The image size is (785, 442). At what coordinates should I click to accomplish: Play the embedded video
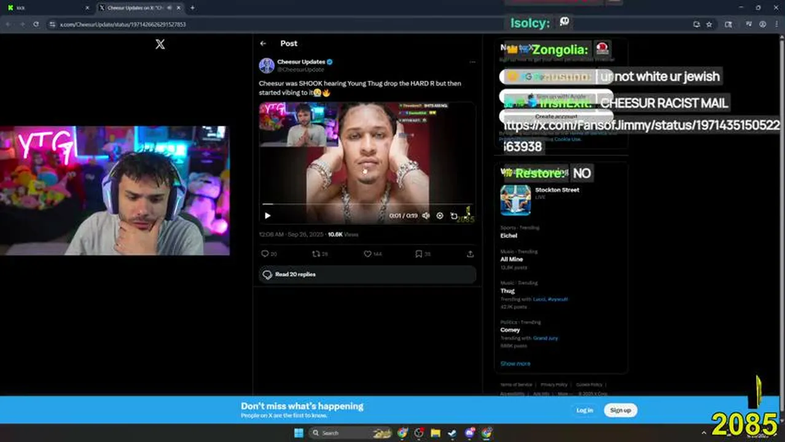[267, 215]
